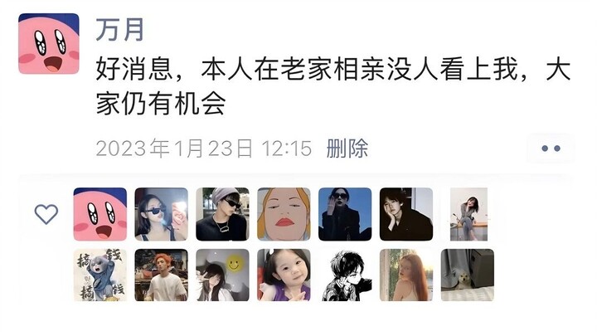This screenshot has width=597, height=336.
Task: Click the heart like icon
Action: pyautogui.click(x=46, y=214)
